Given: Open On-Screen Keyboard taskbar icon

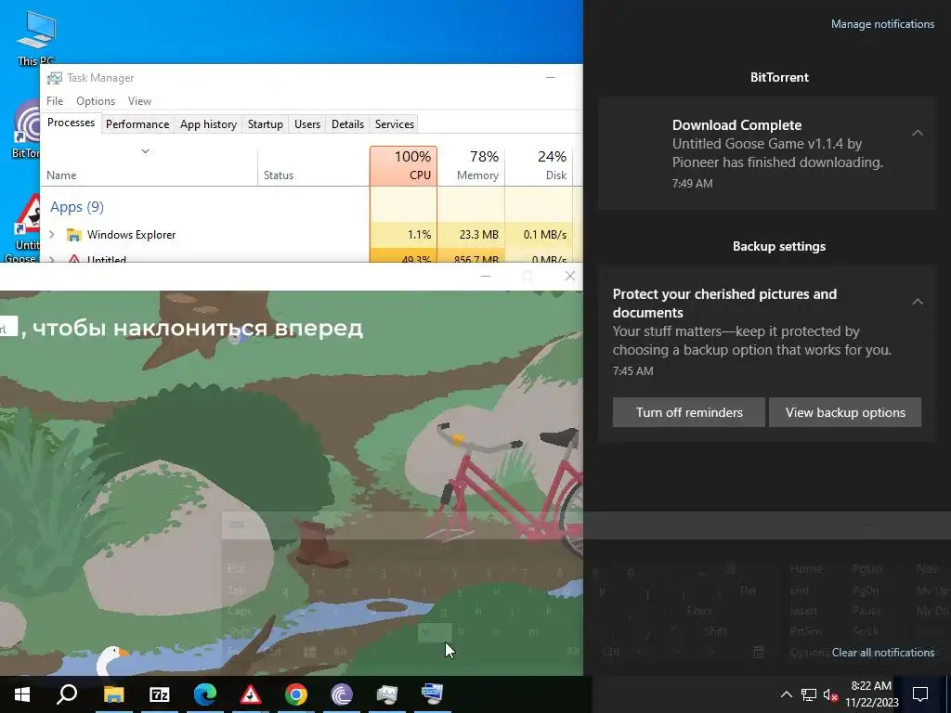Looking at the screenshot, I should pyautogui.click(x=433, y=694).
